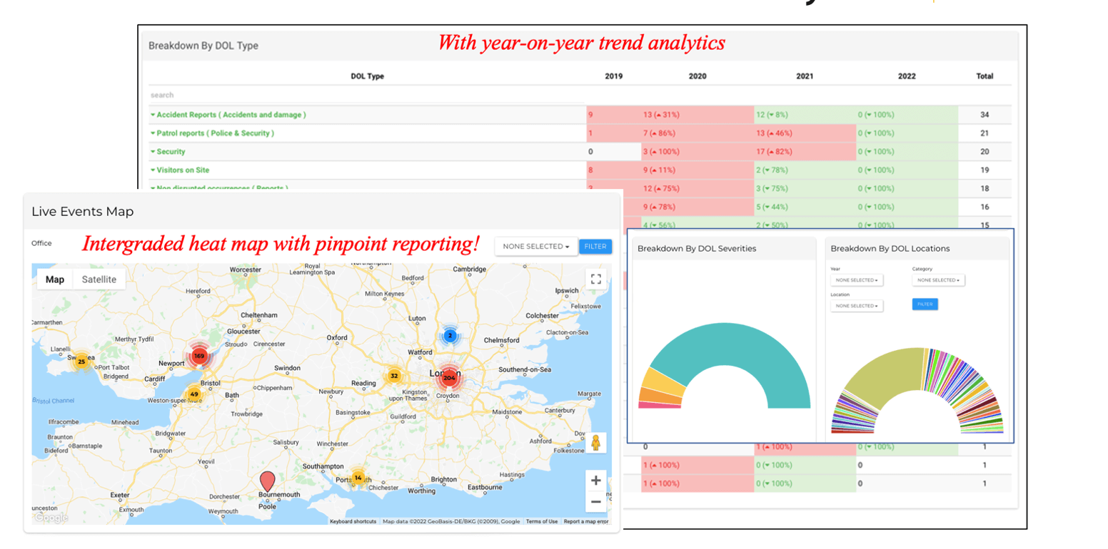The height and width of the screenshot is (549, 1108).
Task: Click the Google logo on the map
Action: (51, 518)
